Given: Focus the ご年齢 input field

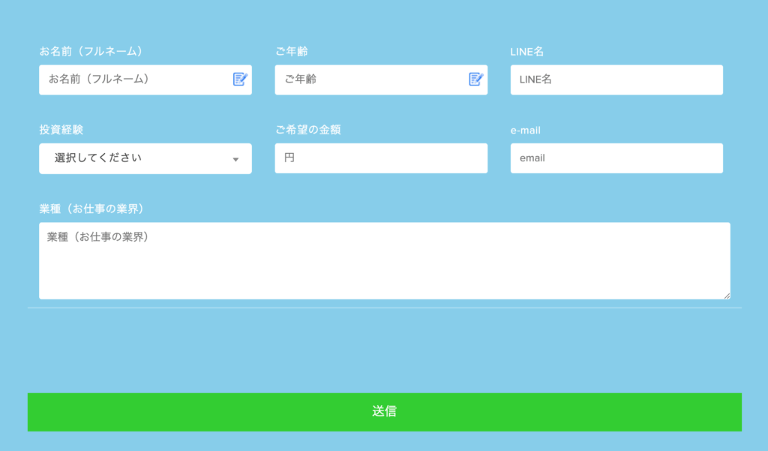Looking at the screenshot, I should pyautogui.click(x=381, y=80).
